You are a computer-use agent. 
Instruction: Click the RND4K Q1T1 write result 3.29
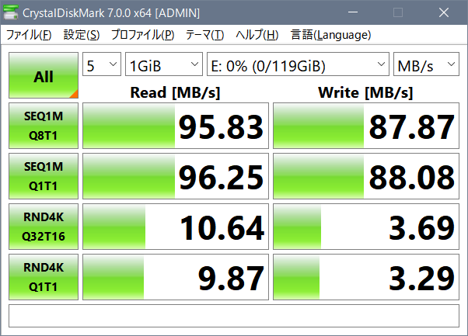click(x=366, y=277)
